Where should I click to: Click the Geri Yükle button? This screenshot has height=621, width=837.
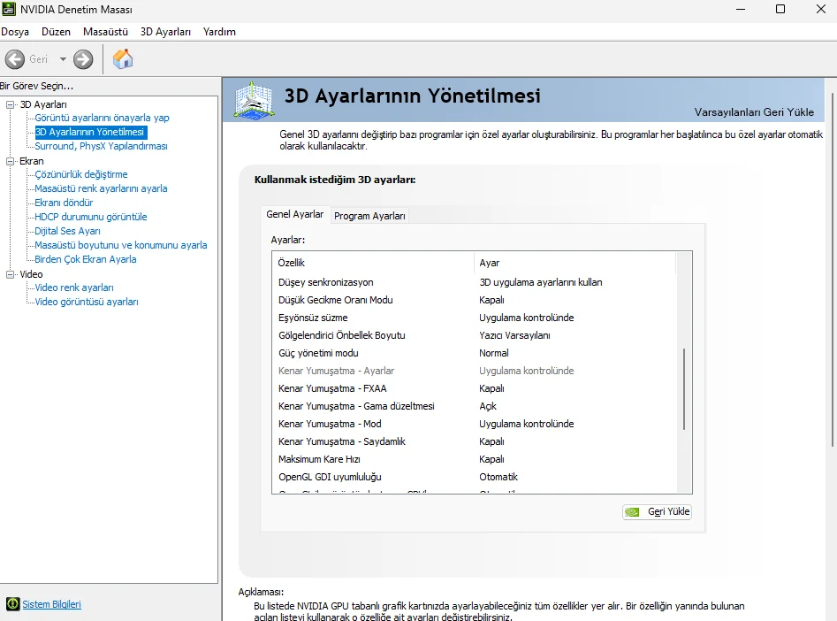pyautogui.click(x=657, y=512)
